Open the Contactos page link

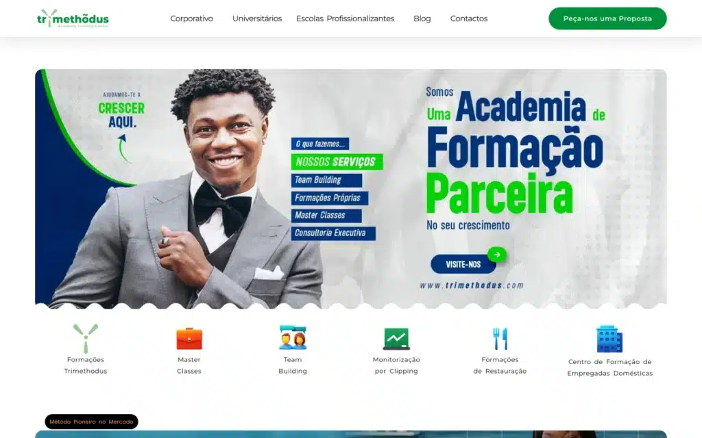(x=469, y=18)
